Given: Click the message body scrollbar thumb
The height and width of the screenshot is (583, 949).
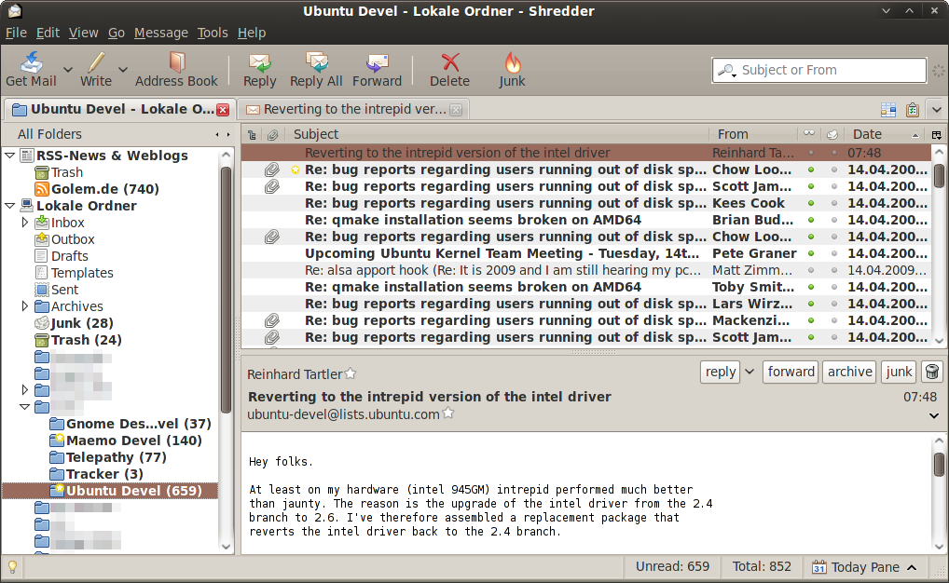Looking at the screenshot, I should click(x=939, y=465).
